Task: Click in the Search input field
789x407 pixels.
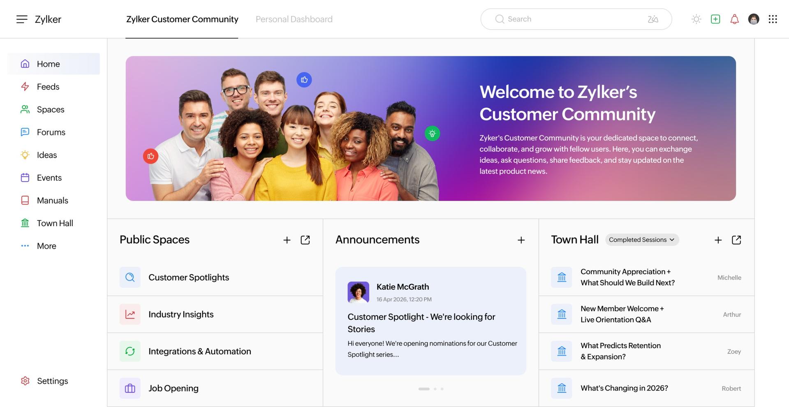Action: click(x=576, y=19)
